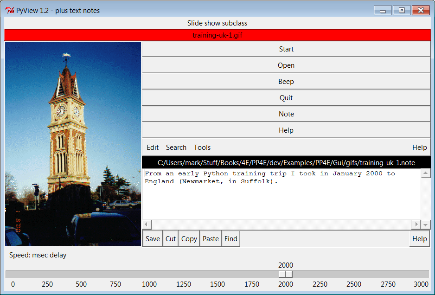The height and width of the screenshot is (295, 435).
Task: Click the Help button beside the toolbar
Action: click(x=419, y=239)
